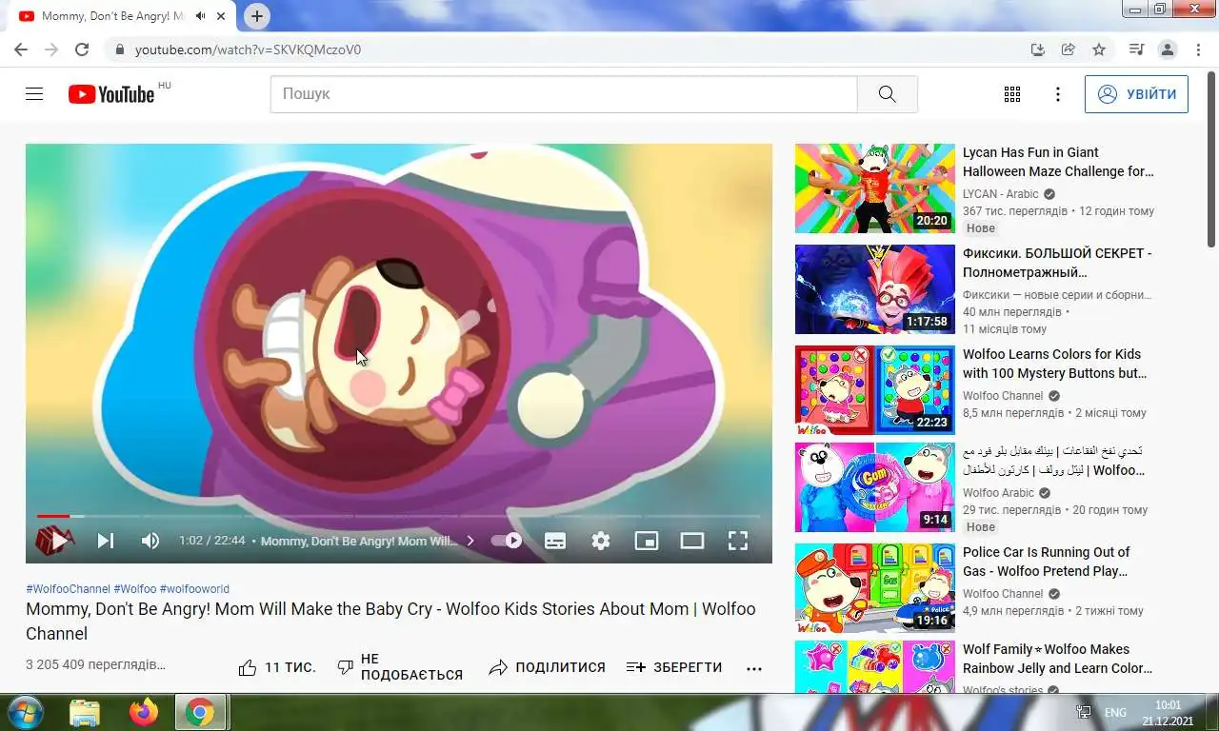
Task: Open the Wolfoo Arabic bubble gum video thumbnail
Action: coord(875,487)
